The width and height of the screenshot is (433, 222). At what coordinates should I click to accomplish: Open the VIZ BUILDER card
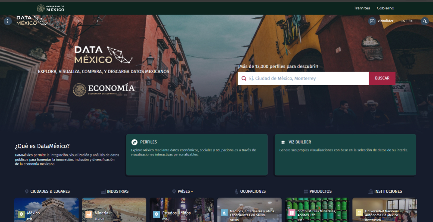click(x=345, y=155)
